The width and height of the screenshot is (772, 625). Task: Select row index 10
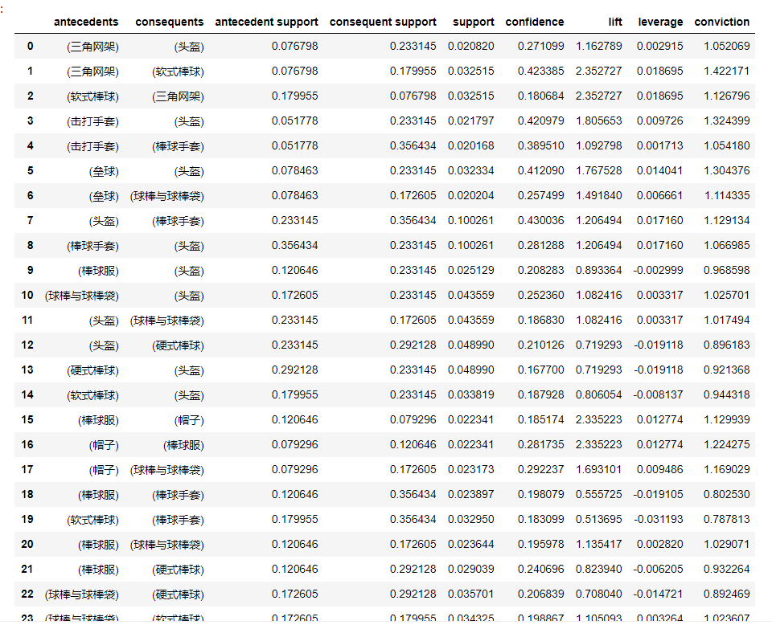(x=27, y=295)
